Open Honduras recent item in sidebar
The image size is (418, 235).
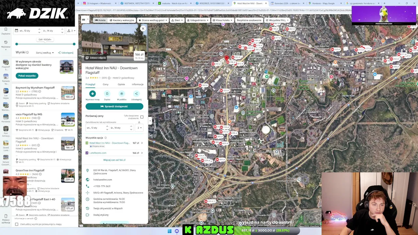[x=6, y=118]
